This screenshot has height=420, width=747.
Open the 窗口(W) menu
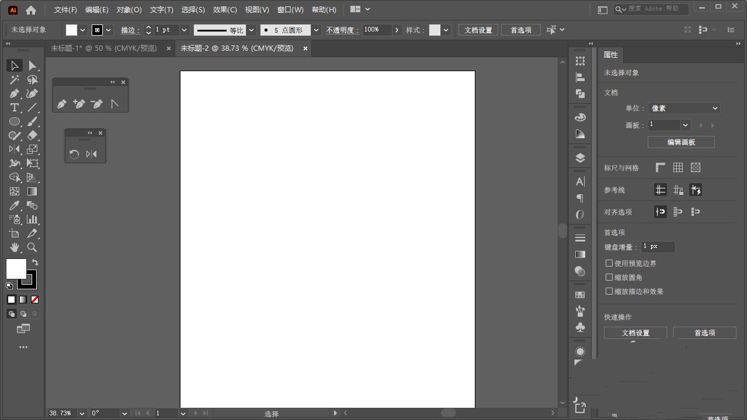[x=290, y=10]
